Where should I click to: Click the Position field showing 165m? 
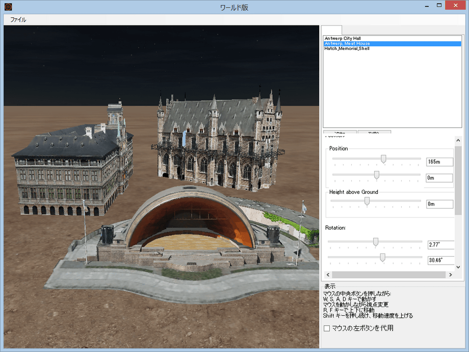tap(439, 162)
